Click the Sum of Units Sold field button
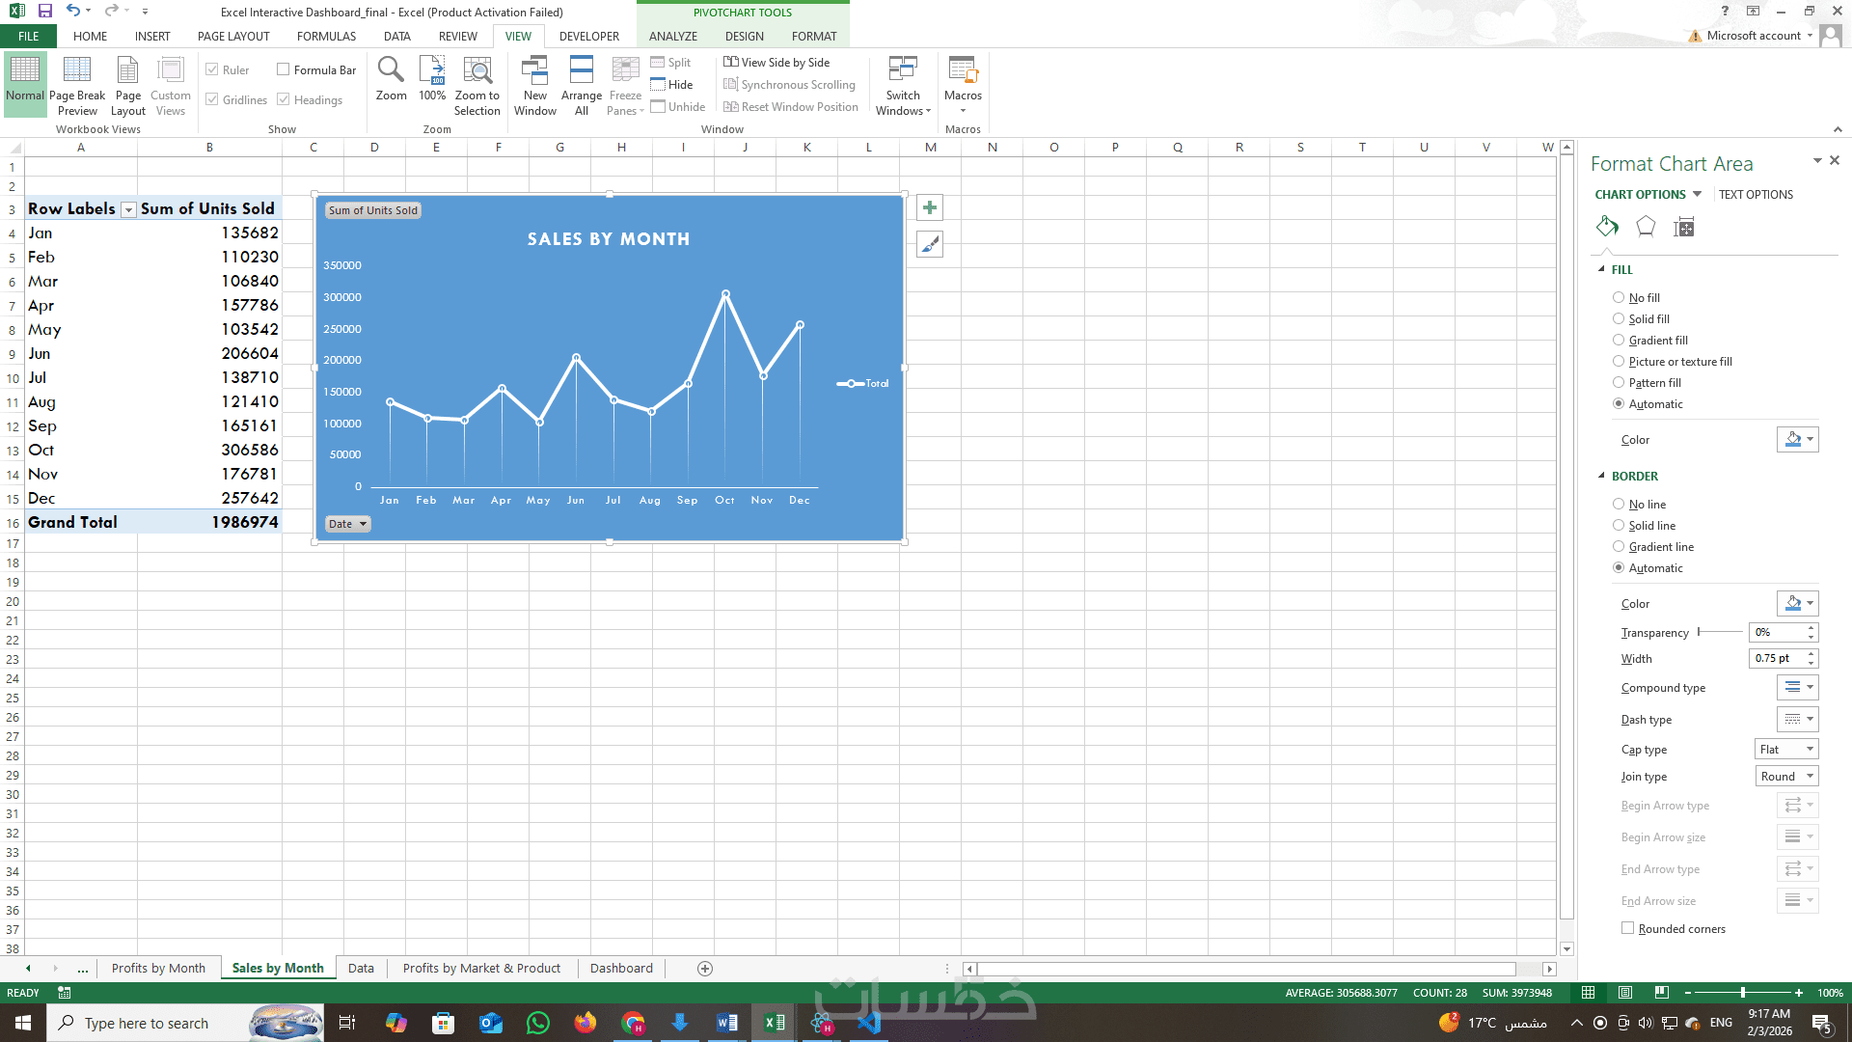Screen dimensions: 1852x1042 tap(372, 210)
